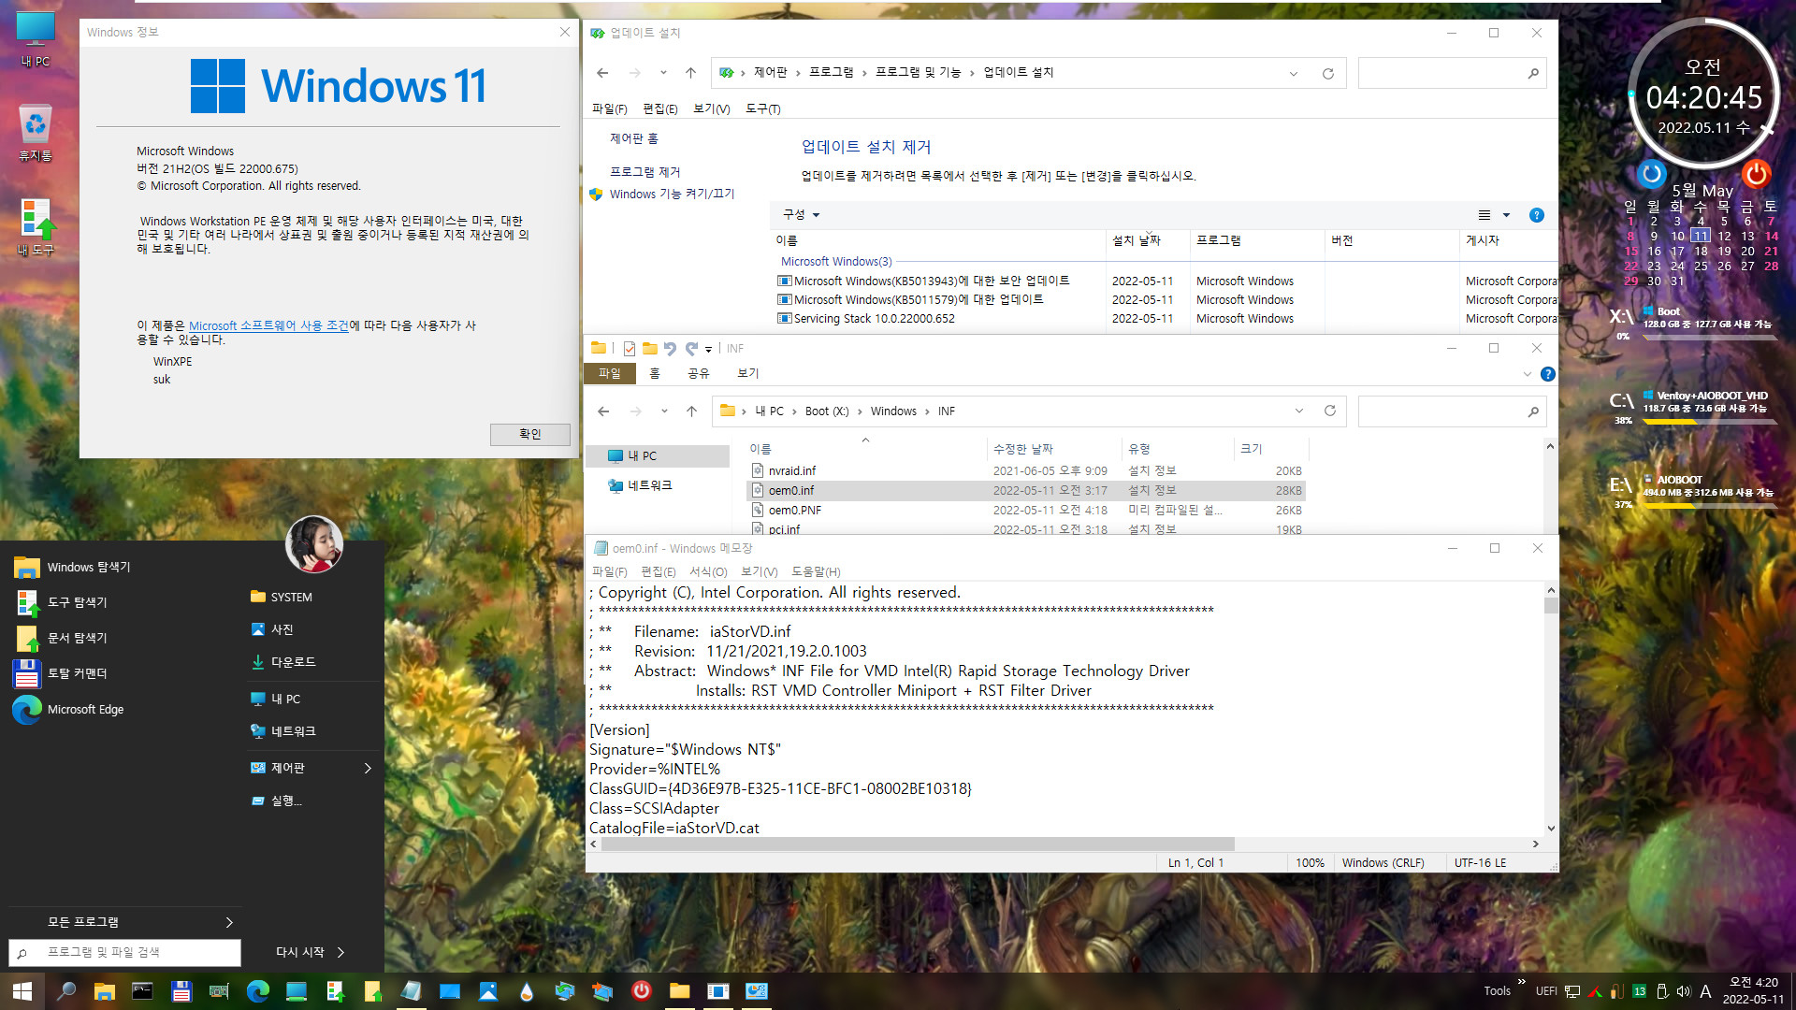Click the network computer tray icon
This screenshot has width=1796, height=1010.
pos(1572,991)
